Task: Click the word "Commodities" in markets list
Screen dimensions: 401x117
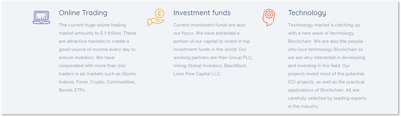Action: [x=121, y=82]
